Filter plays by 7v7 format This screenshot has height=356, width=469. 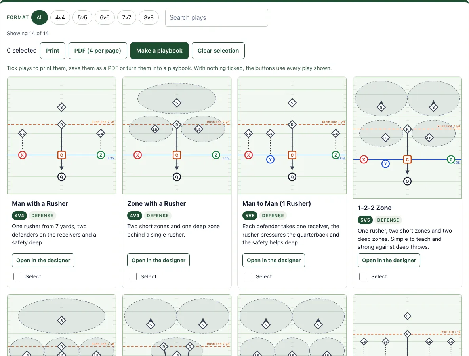(126, 17)
